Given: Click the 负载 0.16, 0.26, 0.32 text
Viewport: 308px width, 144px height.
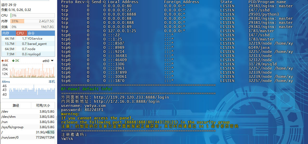Looking at the screenshot, I should click(x=16, y=10).
